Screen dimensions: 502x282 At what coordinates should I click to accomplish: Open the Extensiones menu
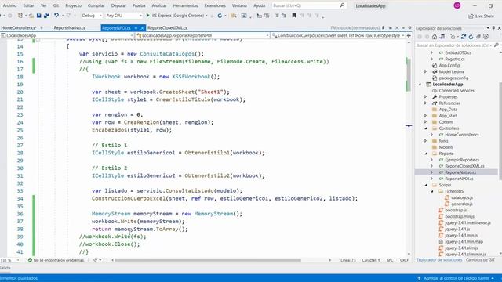(215, 5)
